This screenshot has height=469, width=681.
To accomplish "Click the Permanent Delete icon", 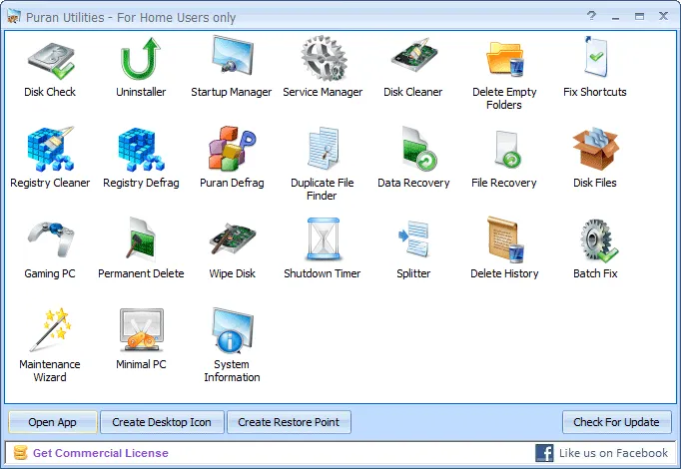I will click(x=141, y=239).
